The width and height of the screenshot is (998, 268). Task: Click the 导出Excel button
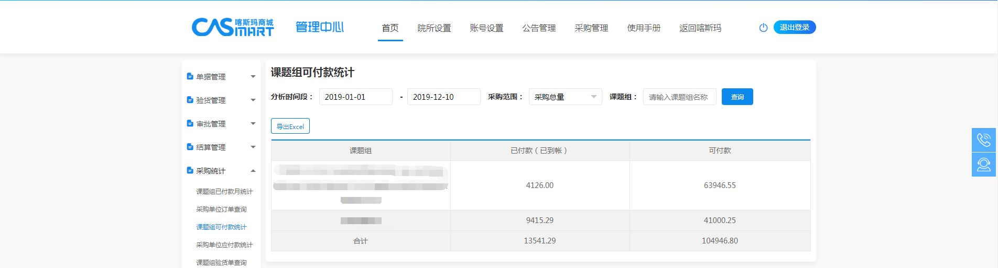(290, 126)
